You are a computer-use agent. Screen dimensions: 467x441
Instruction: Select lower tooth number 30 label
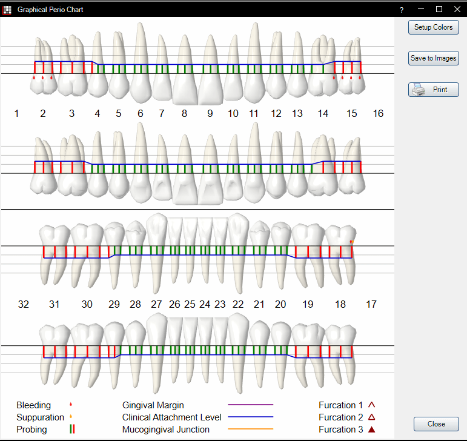click(87, 304)
